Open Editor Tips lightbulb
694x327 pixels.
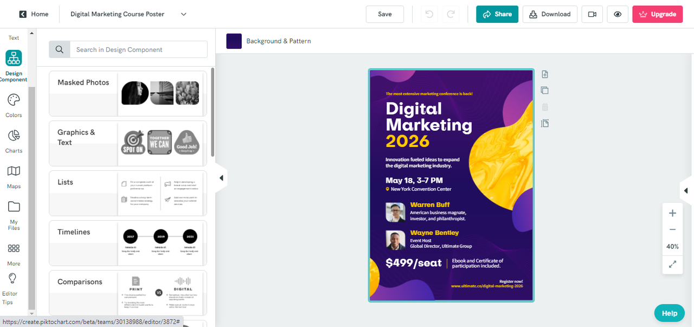12,288
